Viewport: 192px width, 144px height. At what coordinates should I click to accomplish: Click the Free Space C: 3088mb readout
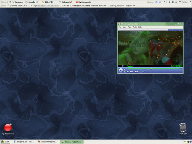tap(81, 6)
